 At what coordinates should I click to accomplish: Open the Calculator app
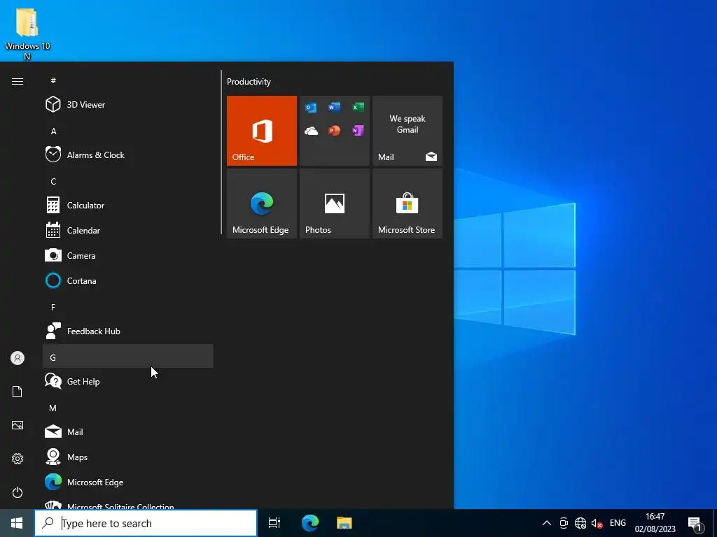coord(128,205)
